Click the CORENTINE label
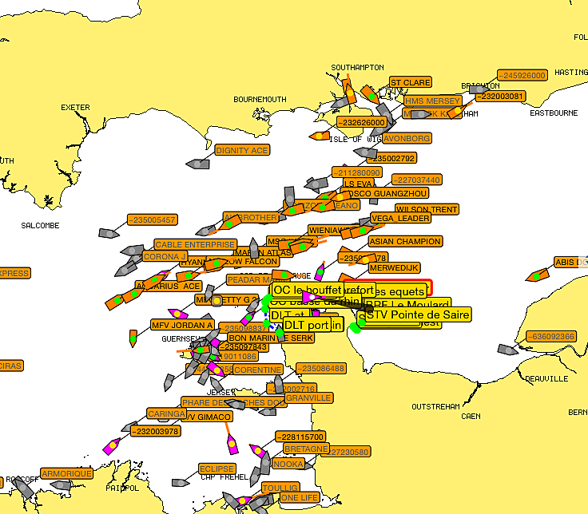The image size is (588, 514). 257,370
